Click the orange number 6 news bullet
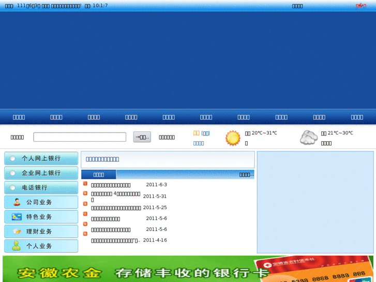The image size is (376, 282). point(85,233)
